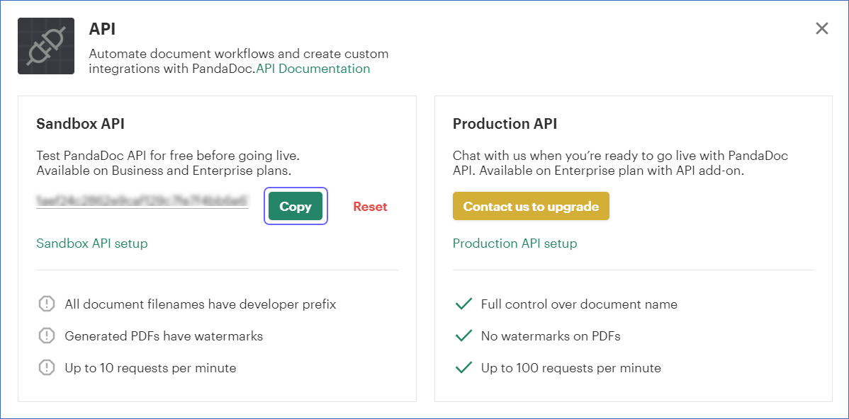Click 'Test PandaDoc API for free' description

[168, 163]
